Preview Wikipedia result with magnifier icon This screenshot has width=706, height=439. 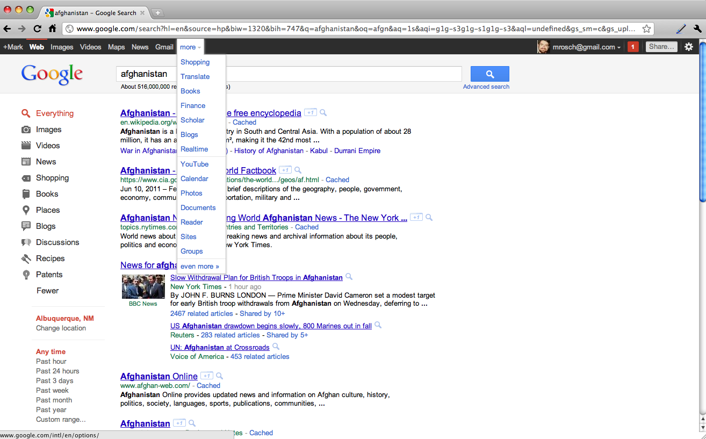pyautogui.click(x=323, y=113)
